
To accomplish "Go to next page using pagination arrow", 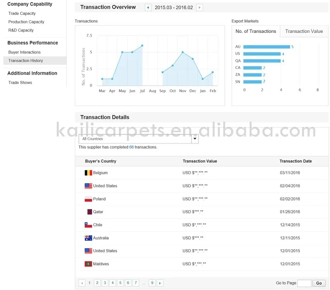I will pyautogui.click(x=160, y=283).
